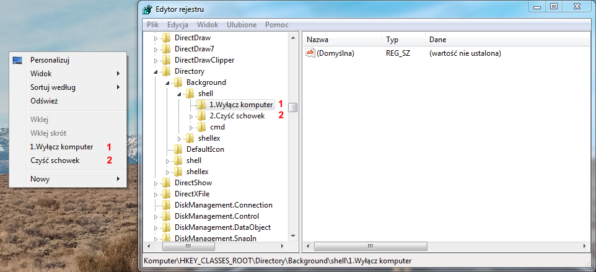Click the REG_SZ type cell
The width and height of the screenshot is (596, 272).
tap(398, 53)
